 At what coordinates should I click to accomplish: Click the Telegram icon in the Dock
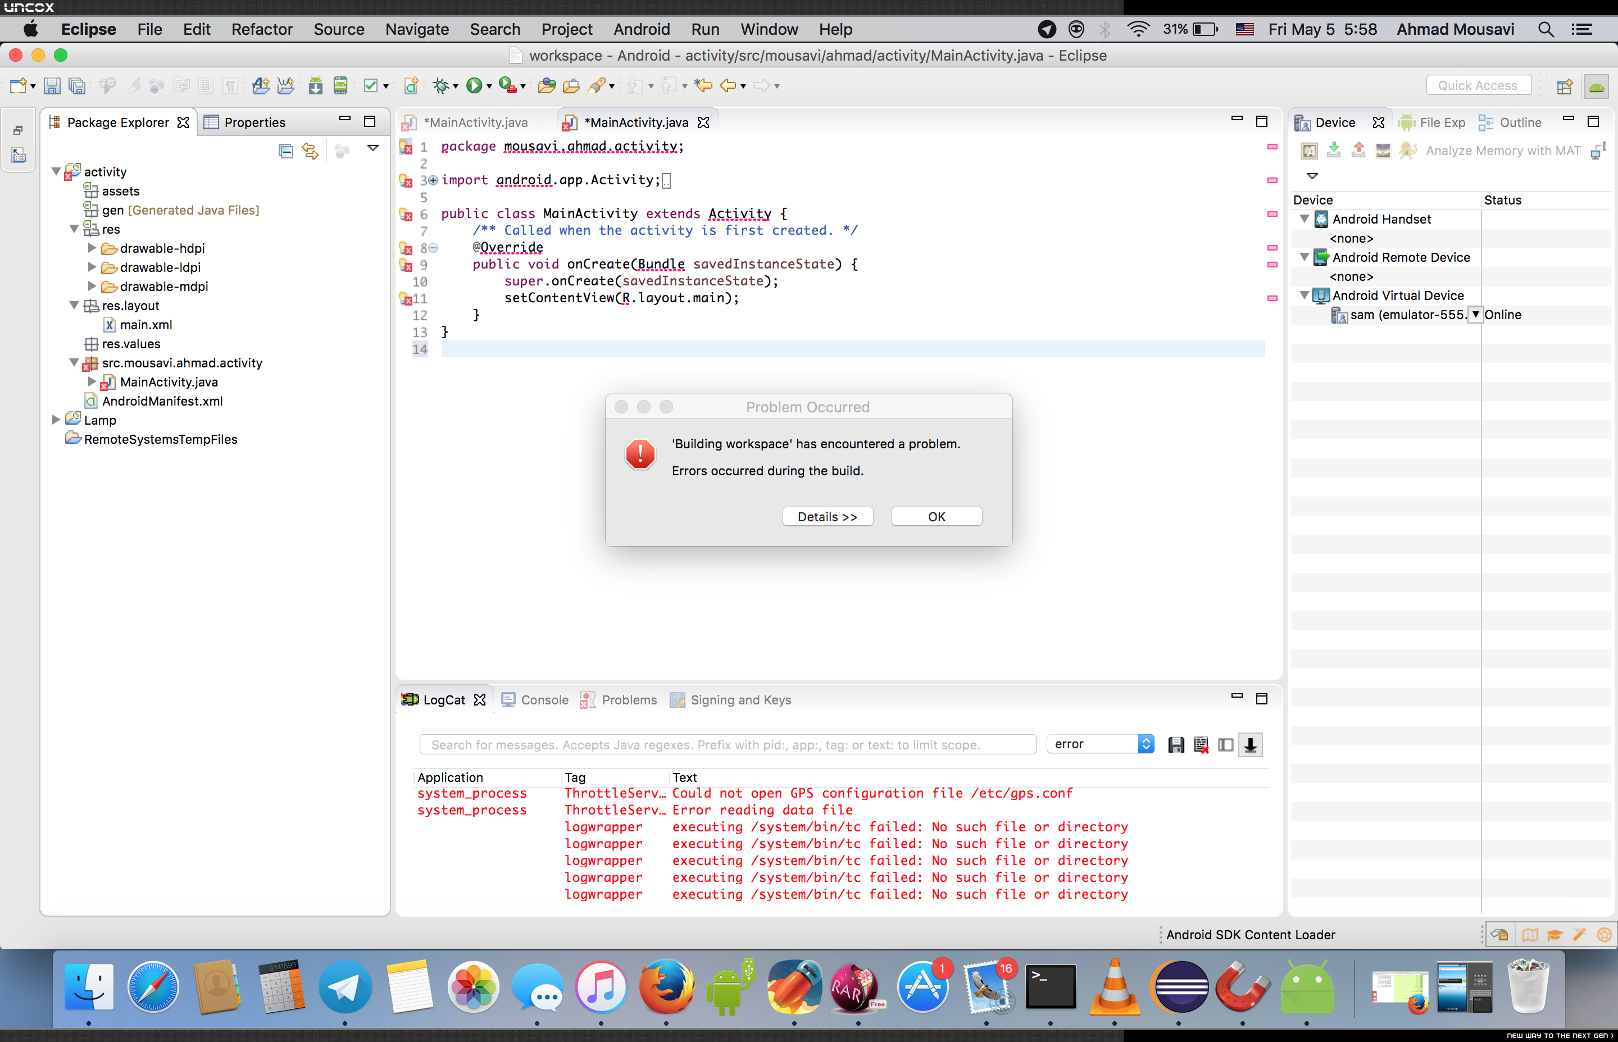coord(345,986)
